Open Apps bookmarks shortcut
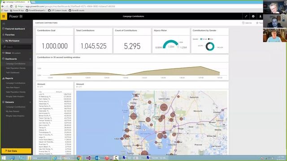This screenshot has height=161, width=287. pyautogui.click(x=5, y=10)
